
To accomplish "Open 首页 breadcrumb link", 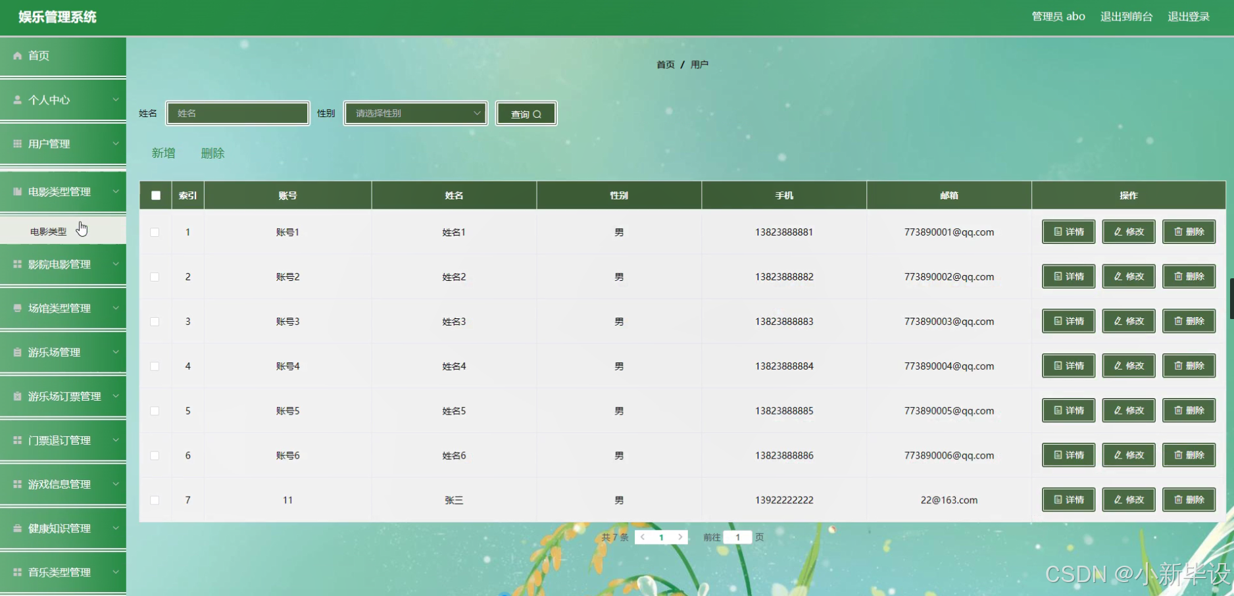I will (x=665, y=64).
